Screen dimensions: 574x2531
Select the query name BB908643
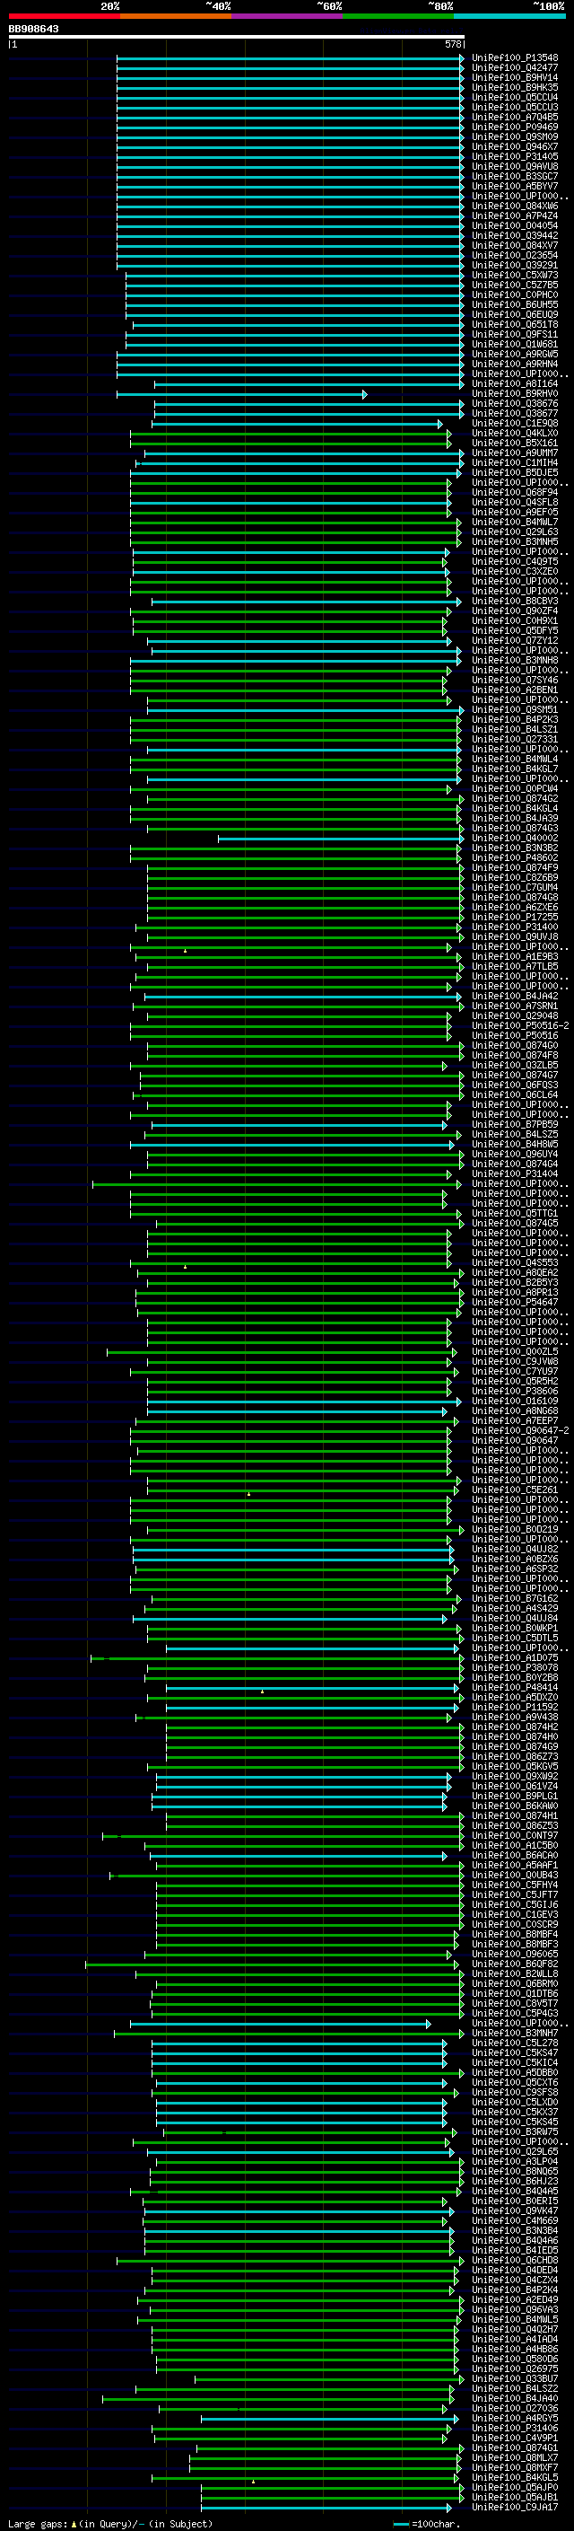pyautogui.click(x=33, y=30)
